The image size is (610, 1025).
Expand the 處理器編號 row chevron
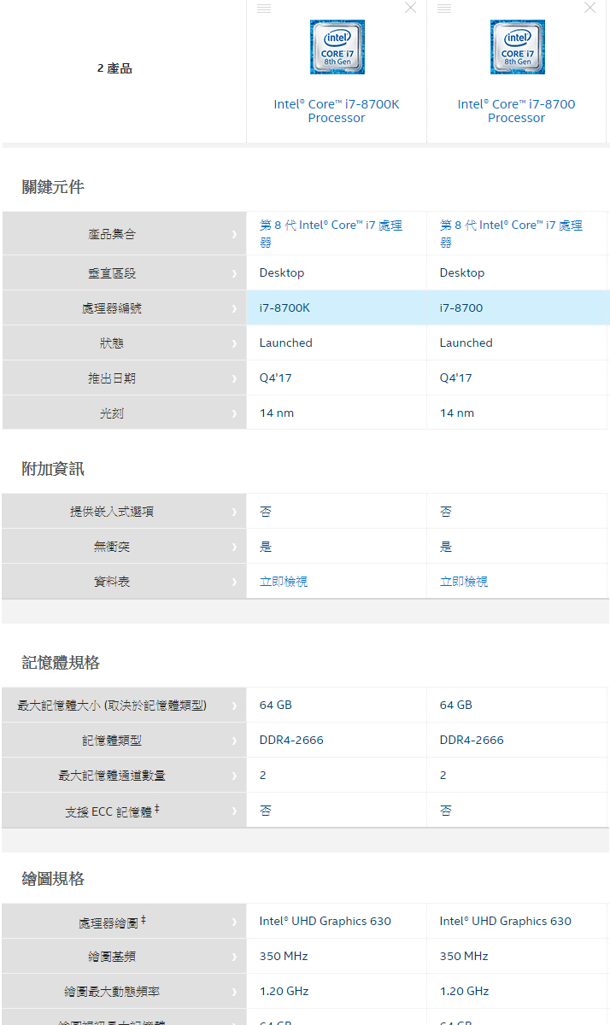[234, 308]
